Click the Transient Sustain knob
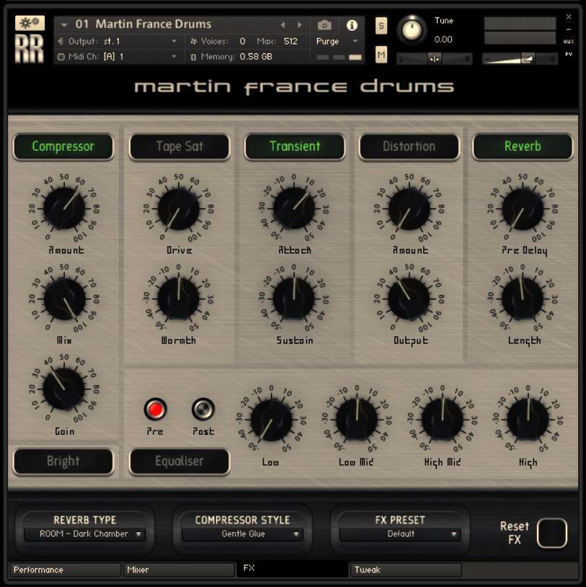 click(x=294, y=299)
